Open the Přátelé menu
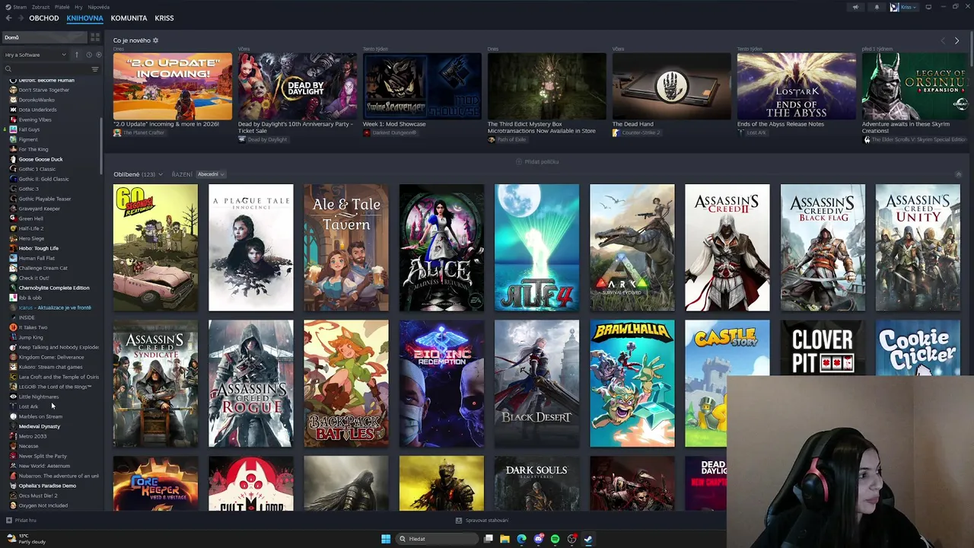Screen dimensions: 974x548 (62, 7)
